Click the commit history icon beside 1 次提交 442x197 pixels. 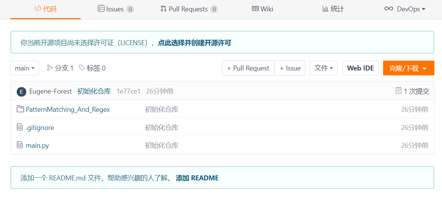[x=398, y=91]
